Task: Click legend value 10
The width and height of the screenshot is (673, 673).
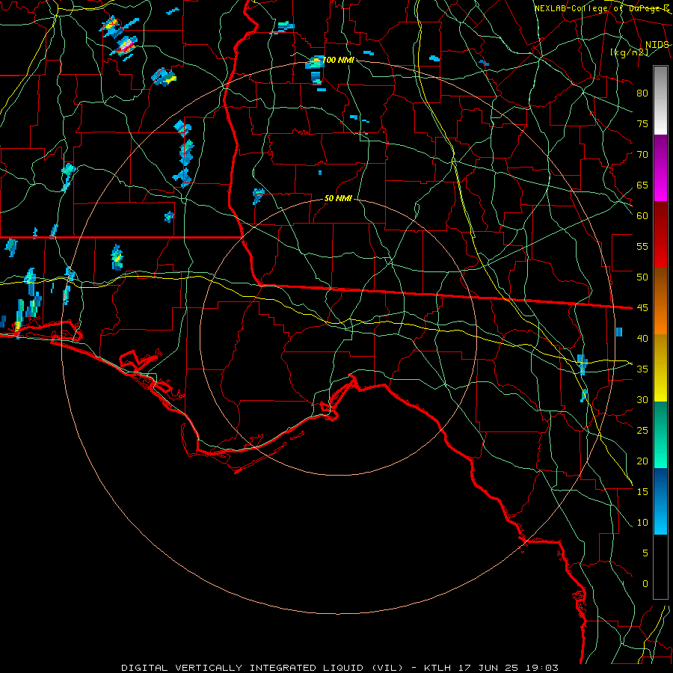Action: tap(642, 523)
